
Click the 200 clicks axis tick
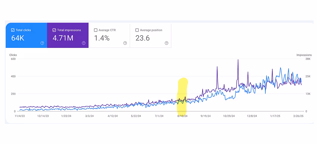click(13, 94)
